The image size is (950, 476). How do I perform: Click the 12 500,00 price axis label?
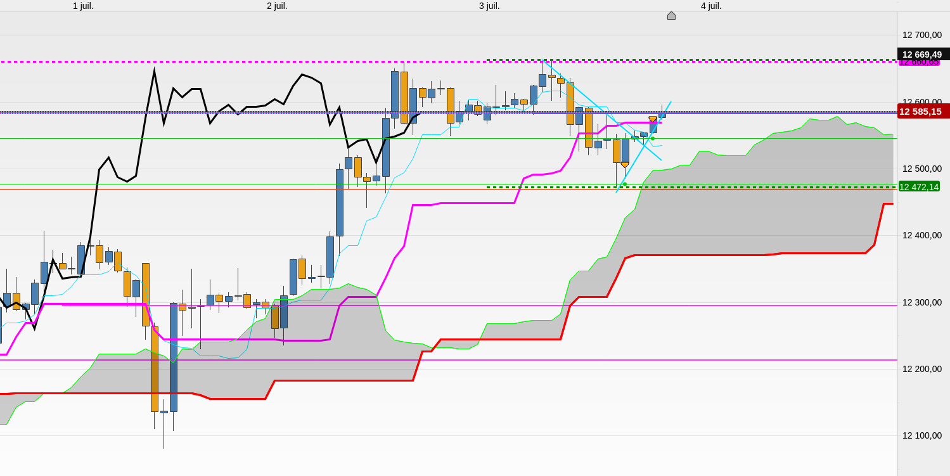(922, 169)
